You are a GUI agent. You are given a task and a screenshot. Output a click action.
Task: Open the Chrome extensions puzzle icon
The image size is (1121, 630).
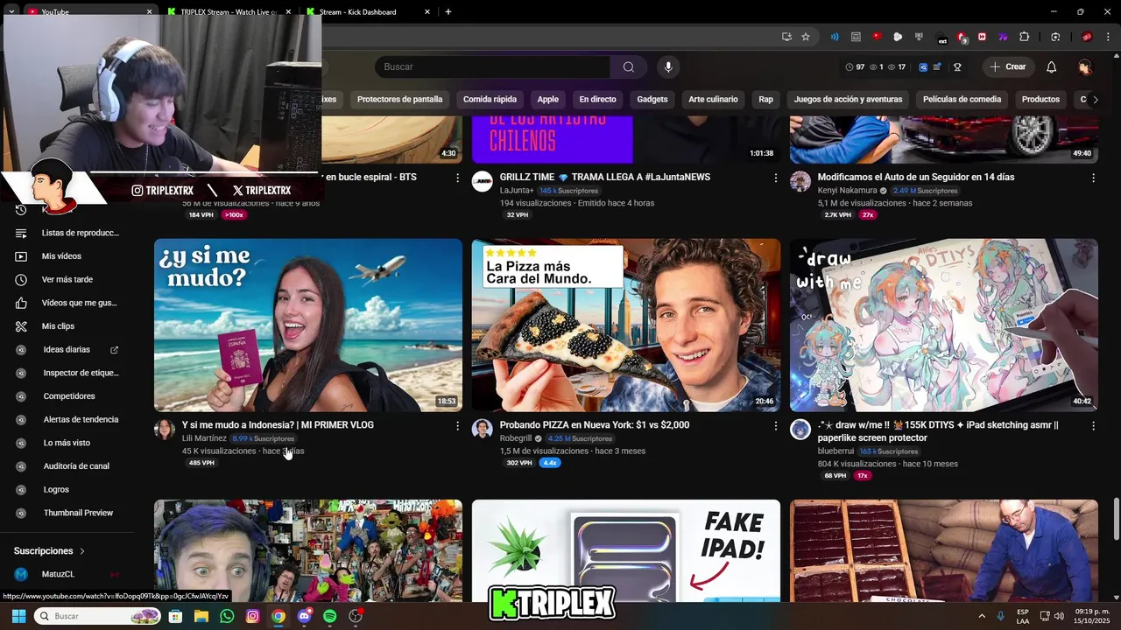tap(1024, 37)
